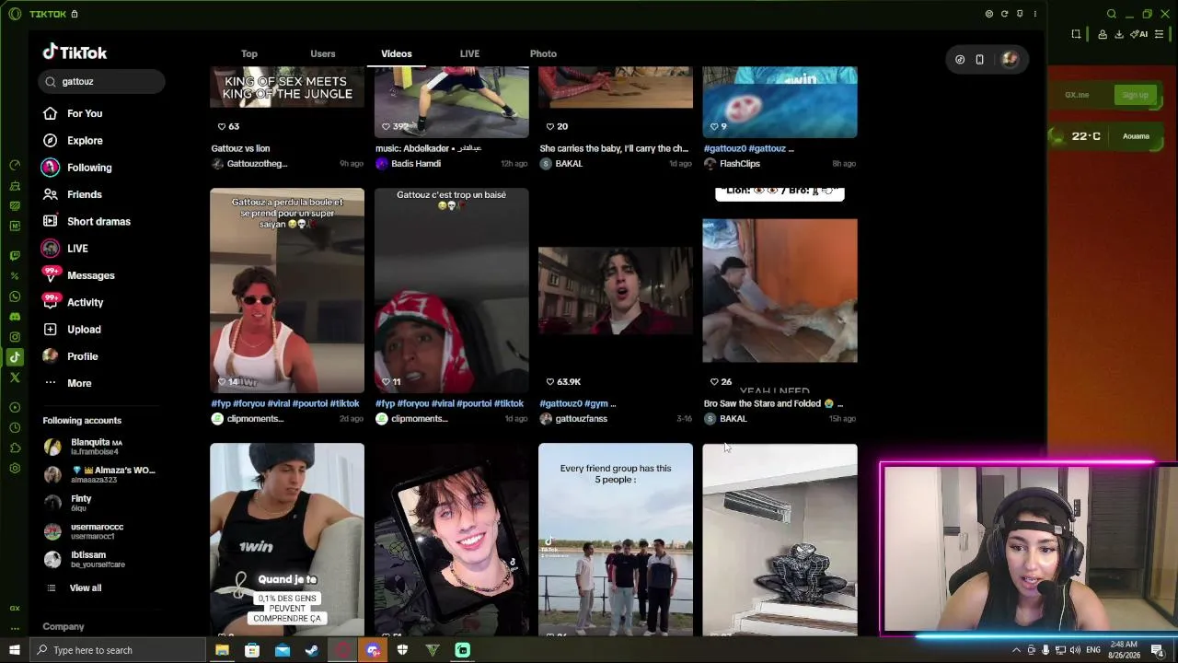
Task: Open the browser search magnifier icon
Action: click(x=1112, y=14)
